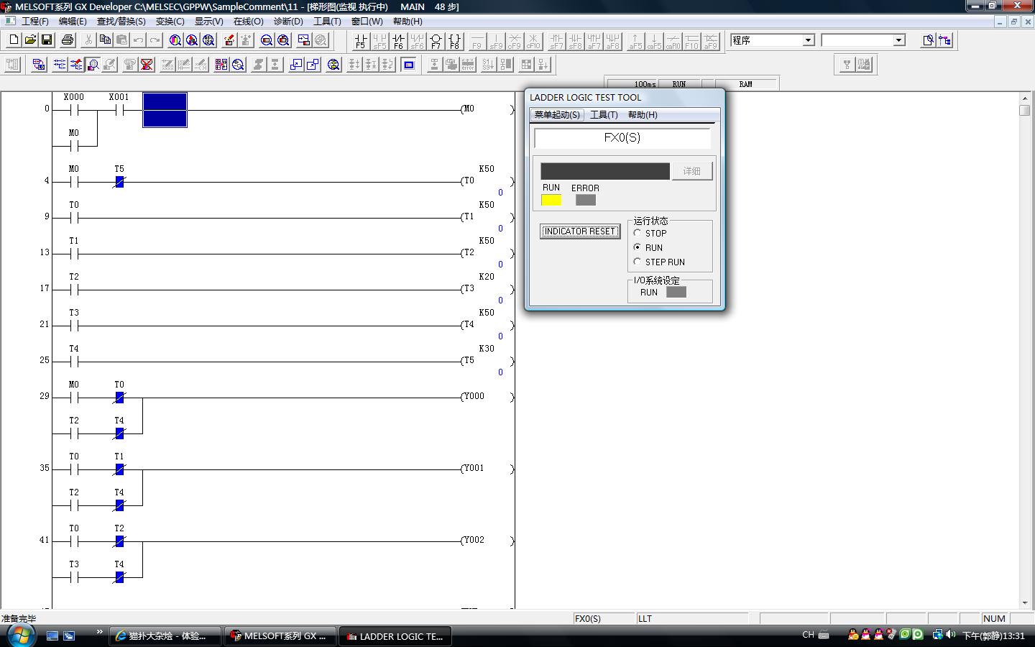Select RUN run state radio button

point(638,247)
